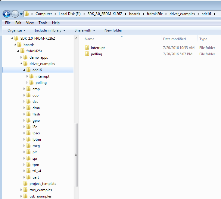This screenshot has width=221, height=199.
Task: Collapse the boards tree node
Action: click(x=15, y=44)
